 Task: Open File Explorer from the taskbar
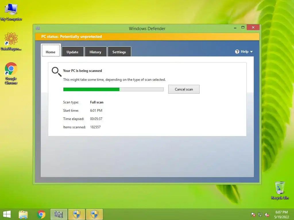pyautogui.click(x=23, y=214)
